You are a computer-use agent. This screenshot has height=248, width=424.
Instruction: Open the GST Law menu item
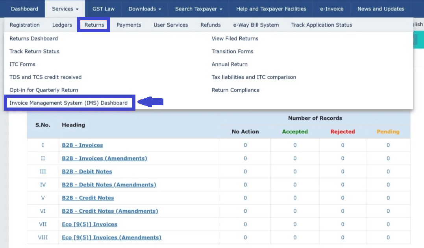point(103,9)
